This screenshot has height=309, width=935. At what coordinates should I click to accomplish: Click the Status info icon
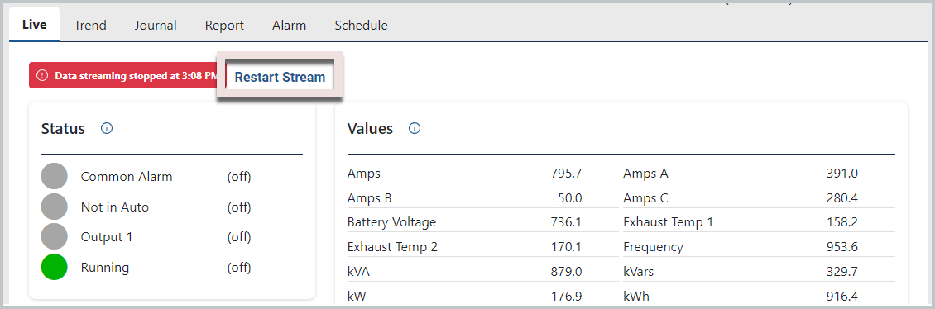[x=107, y=128]
